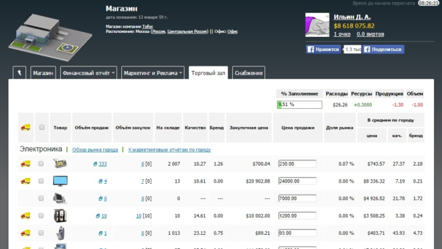Open the sales volume link 333
Screen dimensions: 442x249
[x=102, y=164]
